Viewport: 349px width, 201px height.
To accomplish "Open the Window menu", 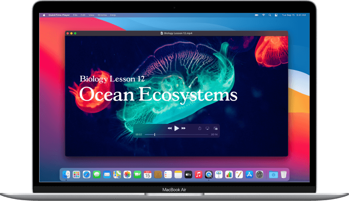I will pyautogui.click(x=102, y=15).
